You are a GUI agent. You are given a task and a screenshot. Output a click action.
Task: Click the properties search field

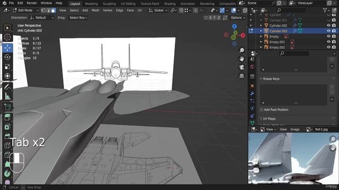pos(294,53)
